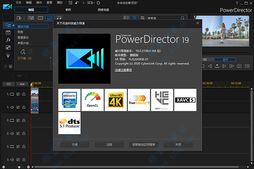Open the fx Effects Room
Viewport: 254px width, 169px height.
pyautogui.click(x=8, y=40)
